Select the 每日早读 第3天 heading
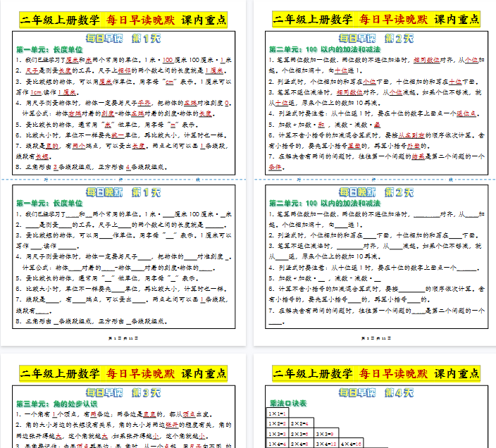The width and height of the screenshot is (496, 448). point(123,392)
